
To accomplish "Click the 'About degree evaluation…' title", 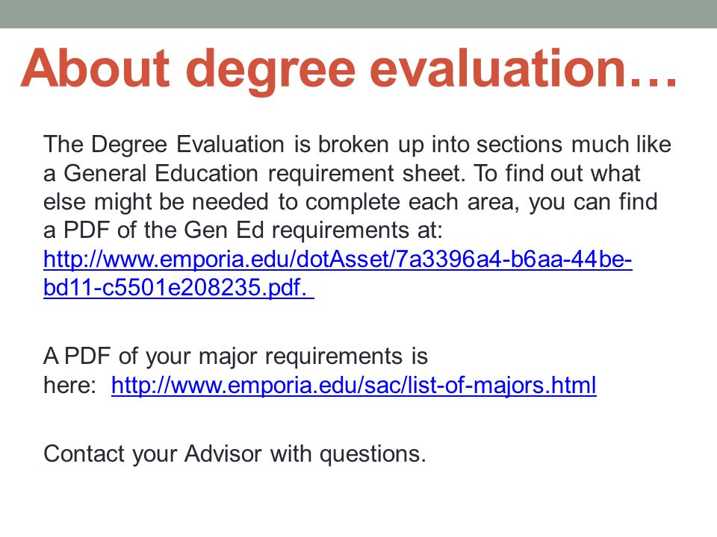I will pyautogui.click(x=349, y=69).
